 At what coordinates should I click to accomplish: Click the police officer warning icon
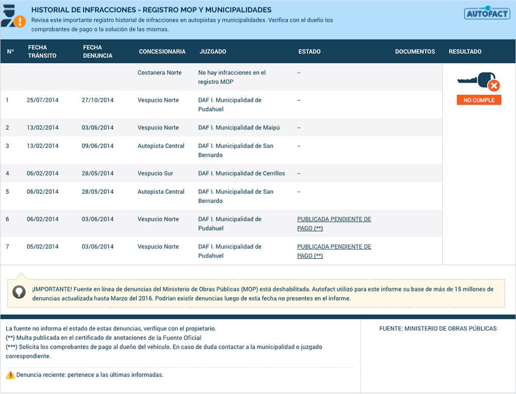tap(12, 17)
